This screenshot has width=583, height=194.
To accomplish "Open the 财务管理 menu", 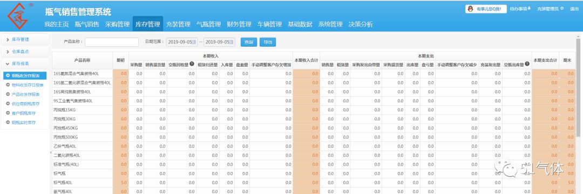I will pyautogui.click(x=240, y=24).
